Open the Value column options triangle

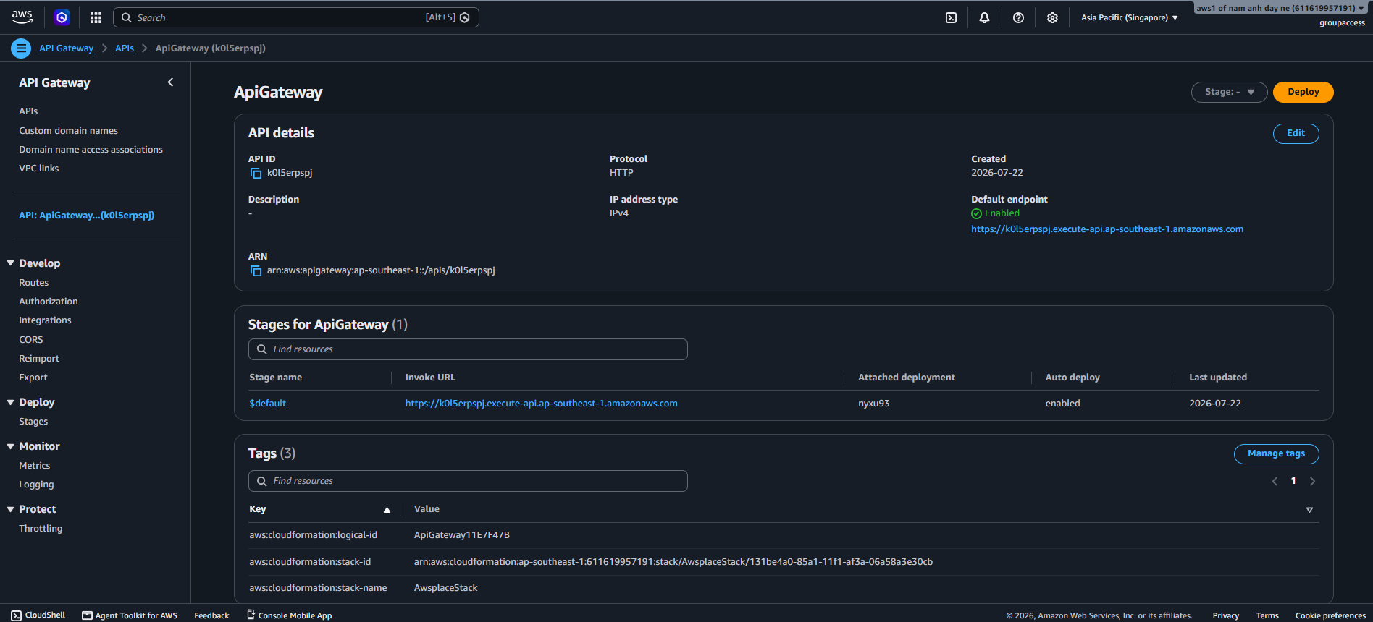[x=1309, y=510]
